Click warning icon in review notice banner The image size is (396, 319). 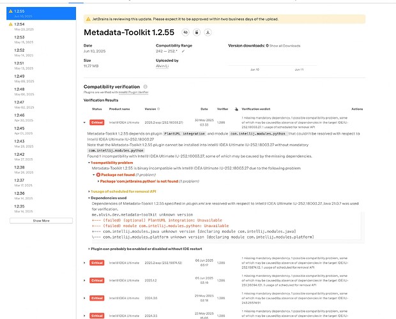[x=88, y=19]
